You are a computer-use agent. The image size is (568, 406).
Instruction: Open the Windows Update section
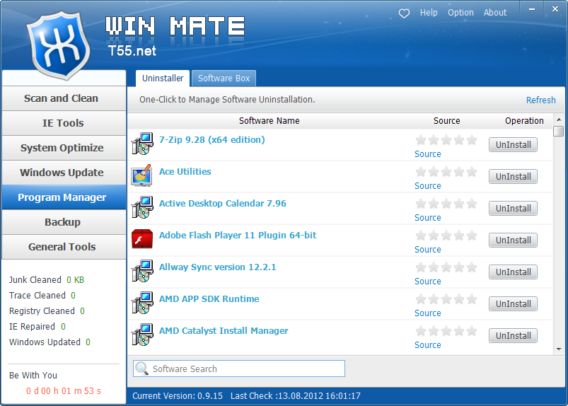tap(64, 173)
